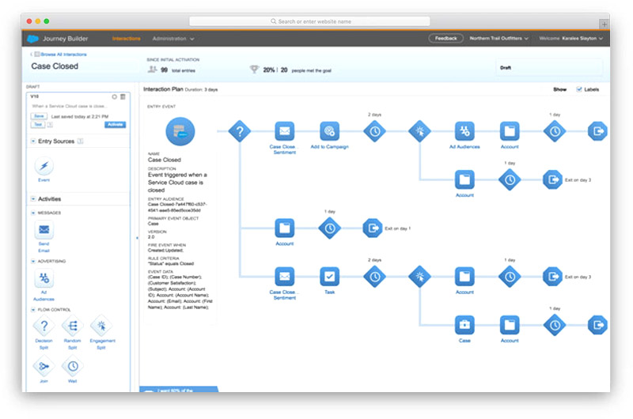Pick the Random Split flow control
This screenshot has width=633, height=419.
click(73, 325)
